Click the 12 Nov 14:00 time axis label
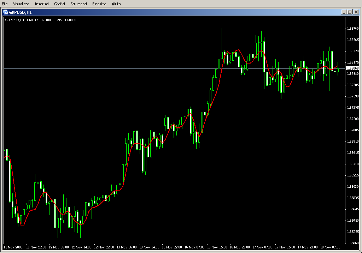The width and height of the screenshot is (362, 253). [x=81, y=247]
